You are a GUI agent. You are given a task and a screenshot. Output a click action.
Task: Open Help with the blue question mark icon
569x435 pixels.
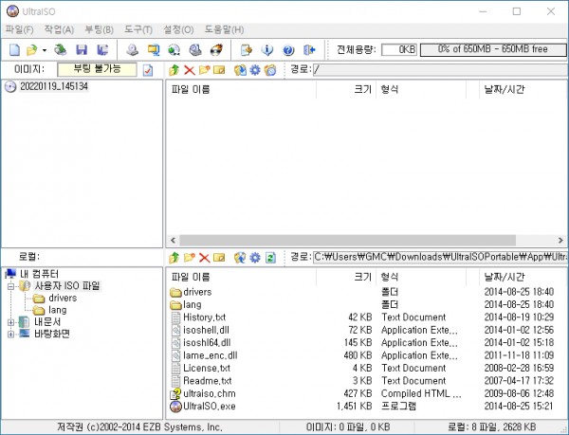(x=288, y=49)
